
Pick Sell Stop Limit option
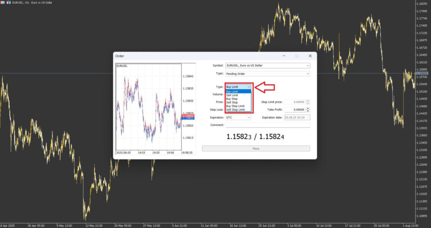pyautogui.click(x=235, y=110)
